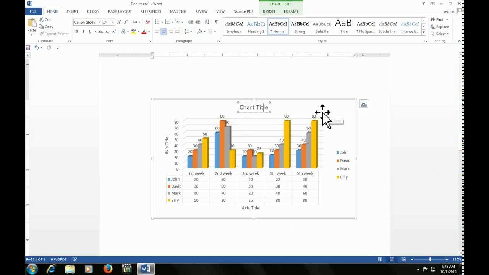Click the Paste clipboard icon
489x275 pixels.
31,23
